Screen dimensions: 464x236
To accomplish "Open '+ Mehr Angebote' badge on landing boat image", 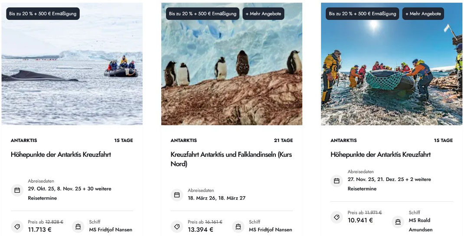I will (x=423, y=14).
